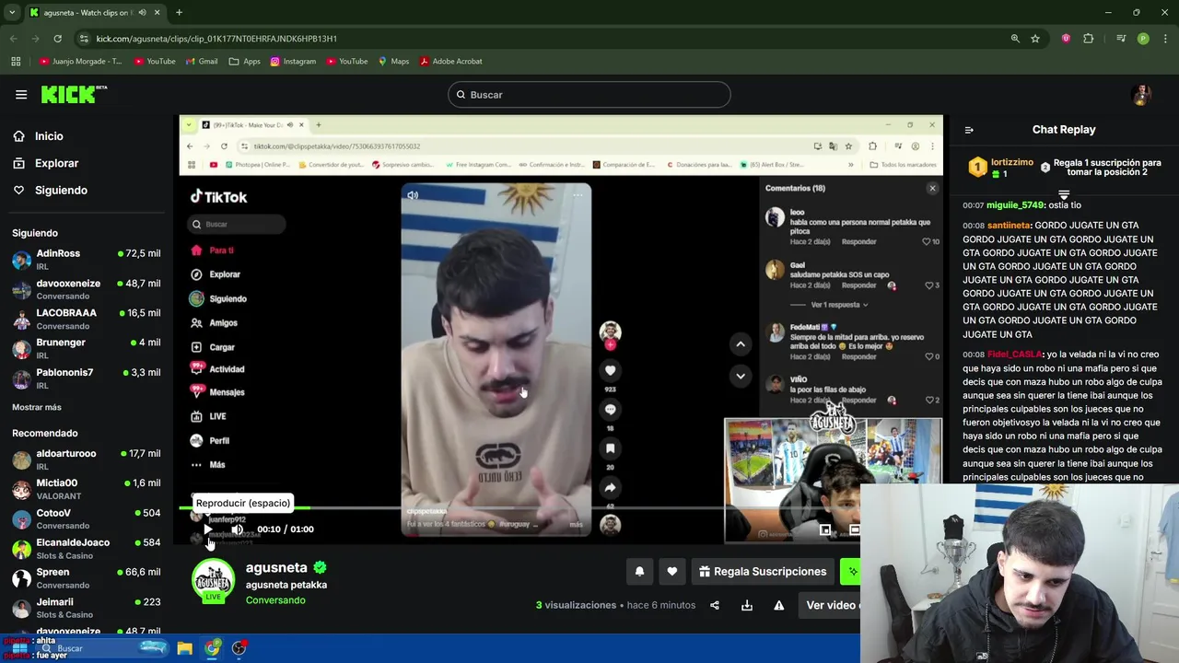Bookmark this page with the star

[x=1035, y=39]
